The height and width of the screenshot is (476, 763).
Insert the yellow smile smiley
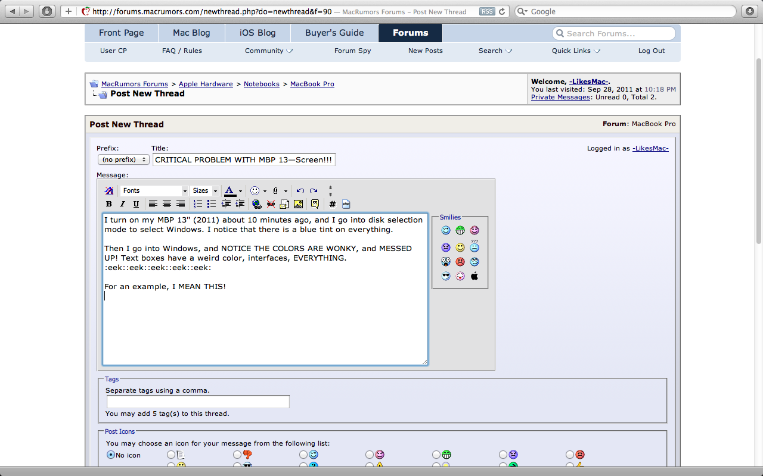[460, 247]
